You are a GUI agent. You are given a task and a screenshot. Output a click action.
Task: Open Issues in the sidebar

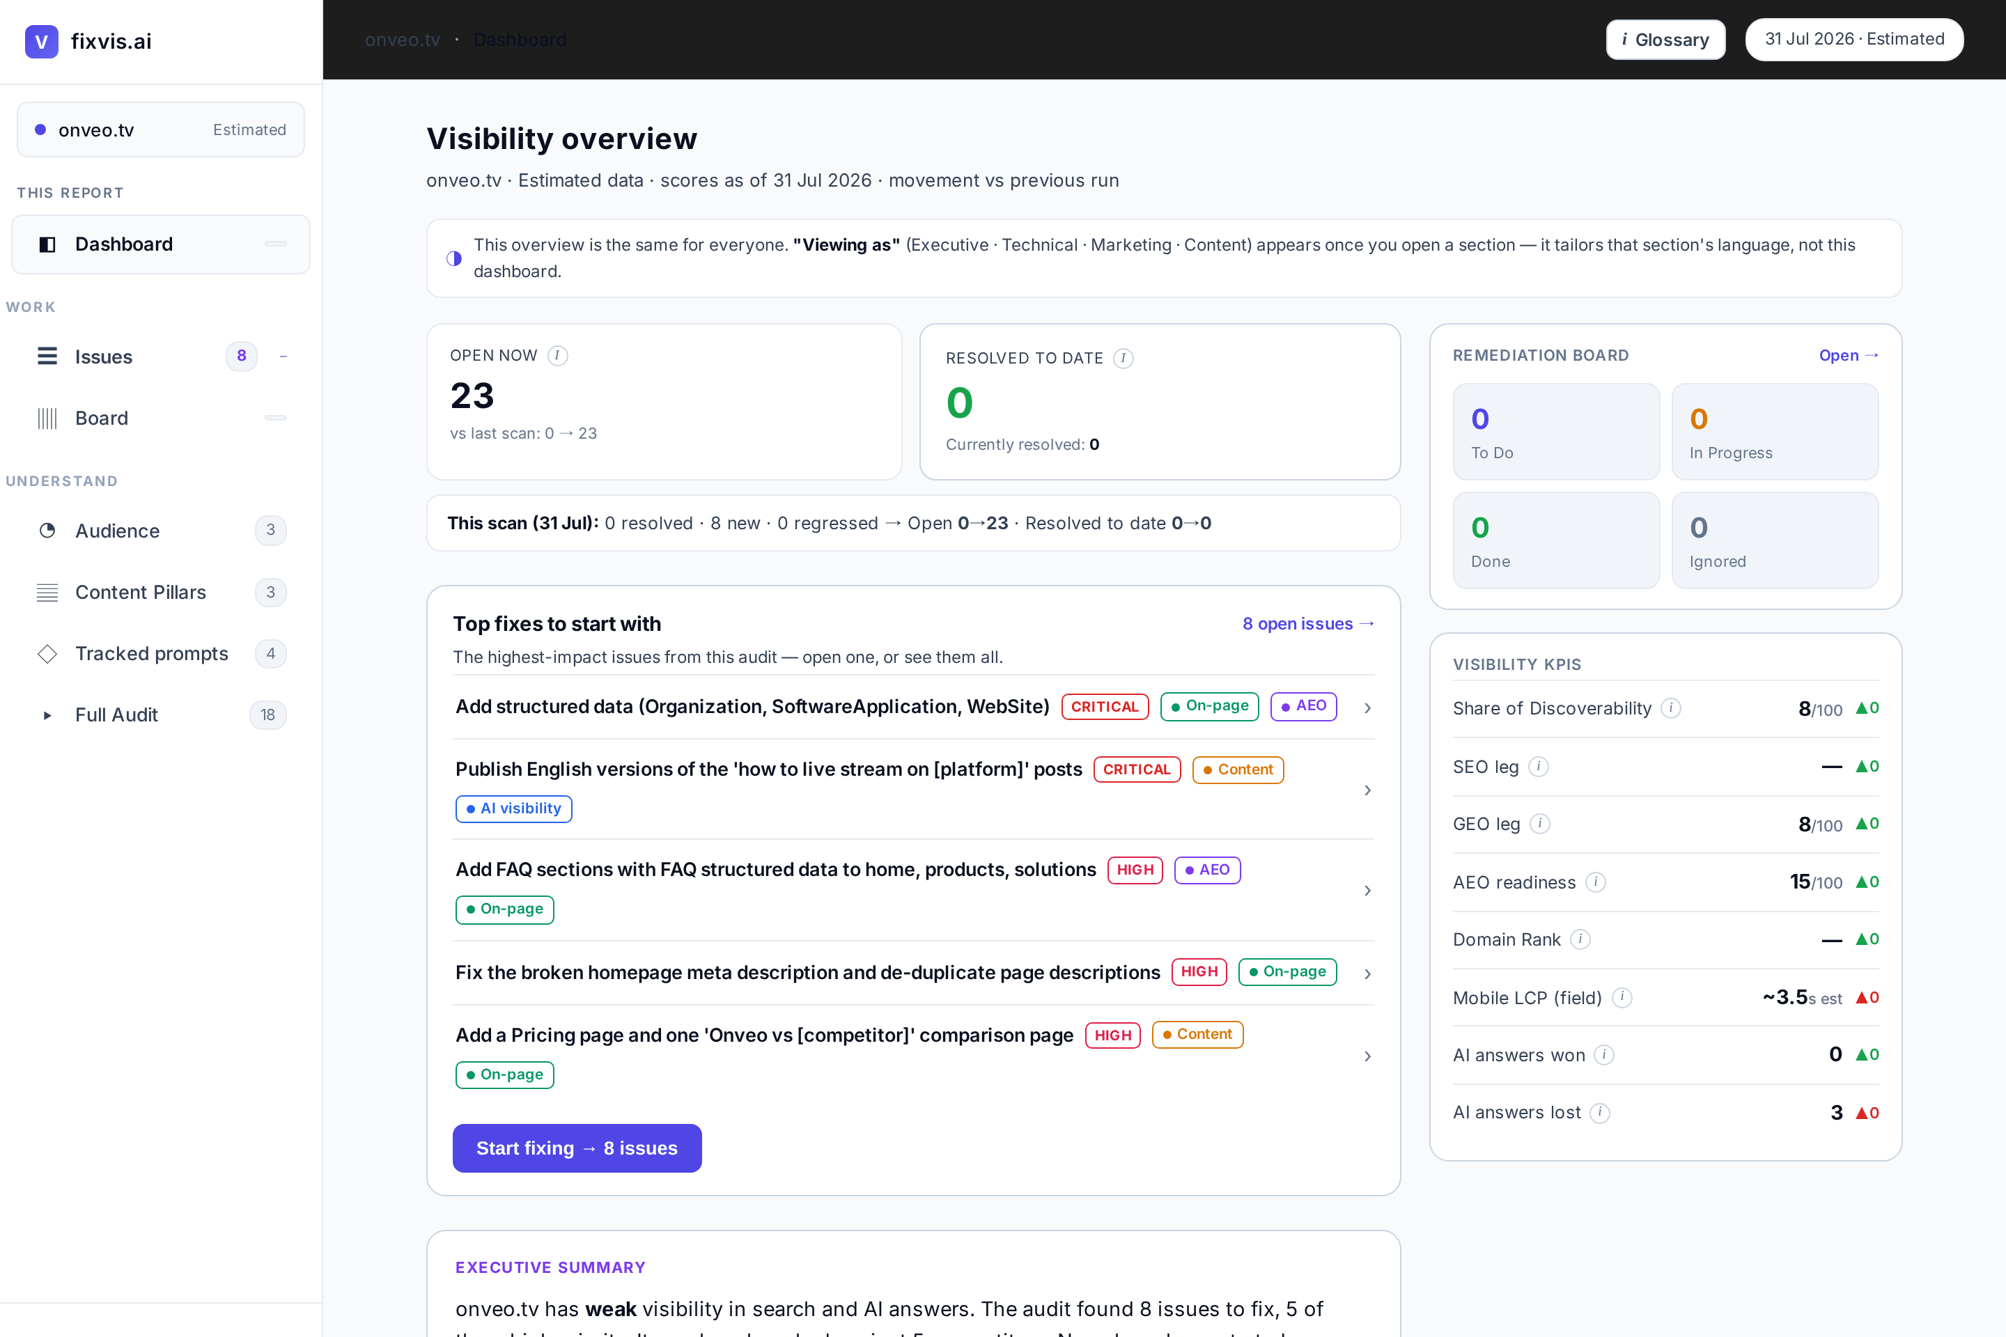pyautogui.click(x=160, y=357)
